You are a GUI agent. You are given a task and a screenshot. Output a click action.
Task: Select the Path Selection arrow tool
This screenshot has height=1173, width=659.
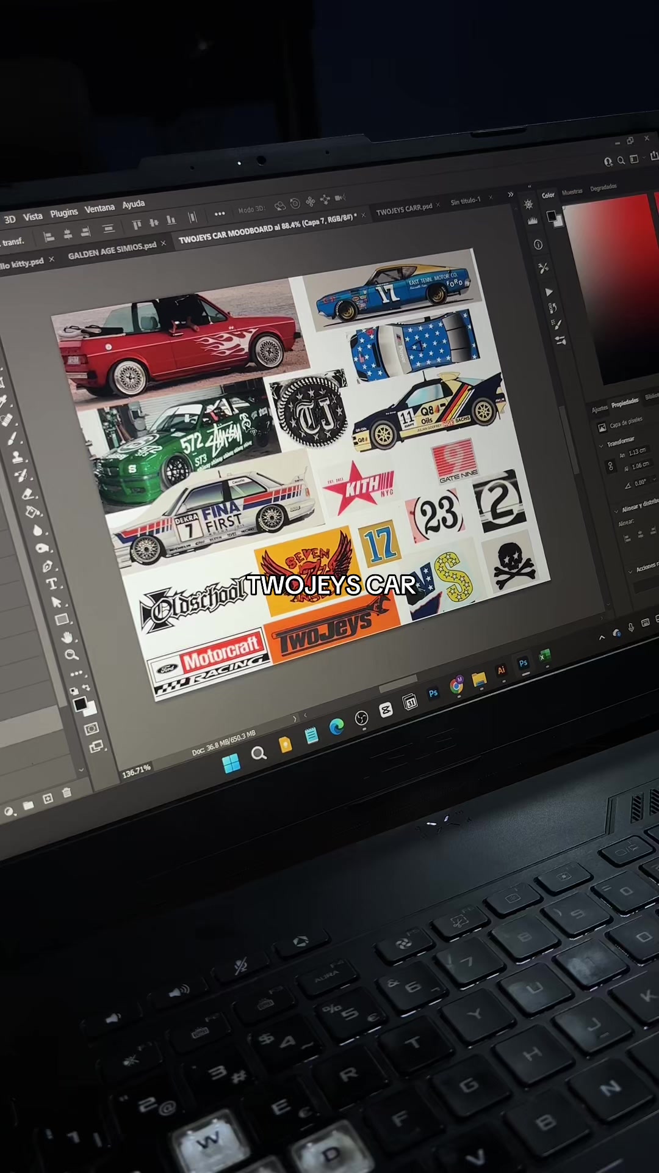click(57, 602)
